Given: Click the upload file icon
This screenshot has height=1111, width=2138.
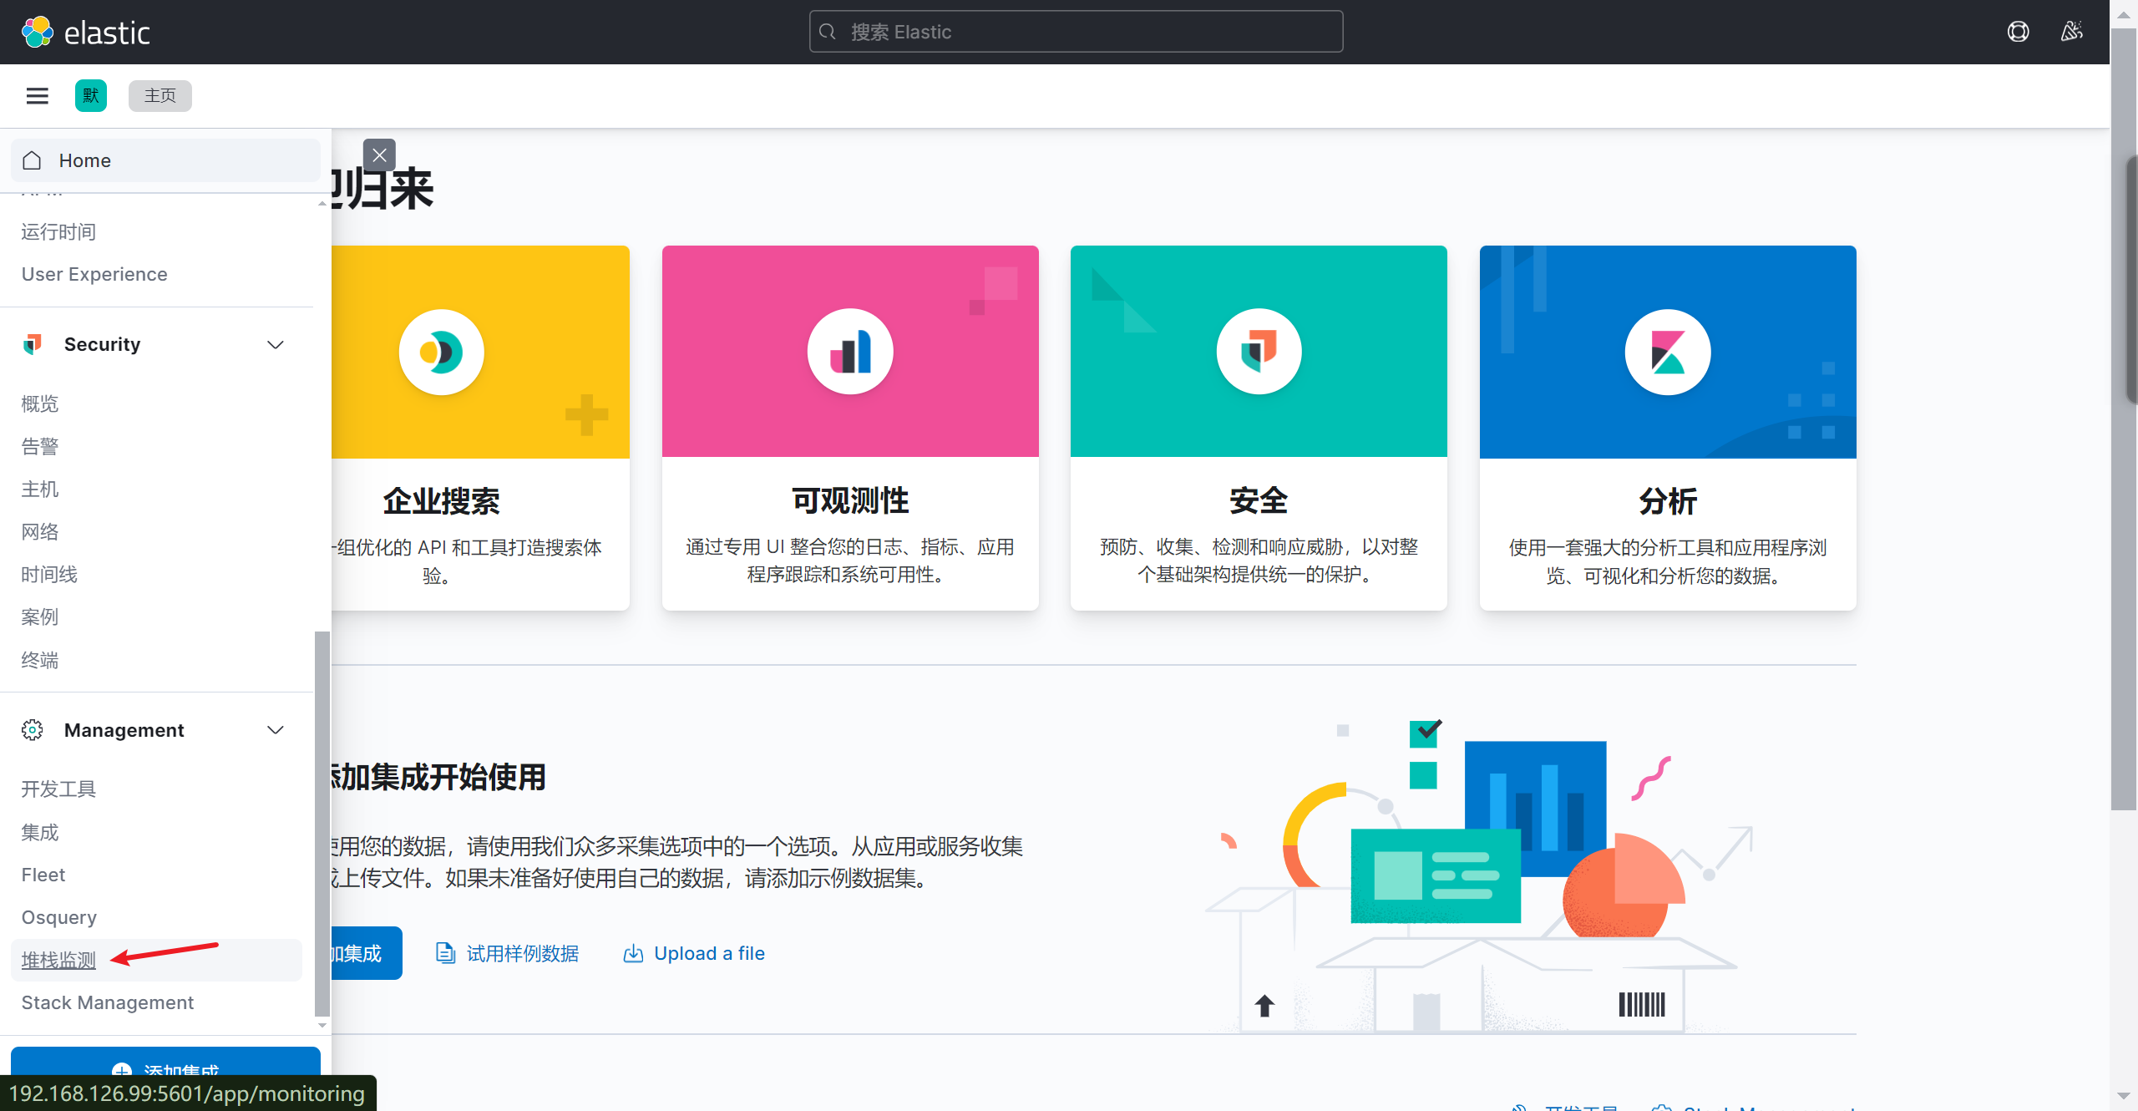Looking at the screenshot, I should (x=633, y=953).
